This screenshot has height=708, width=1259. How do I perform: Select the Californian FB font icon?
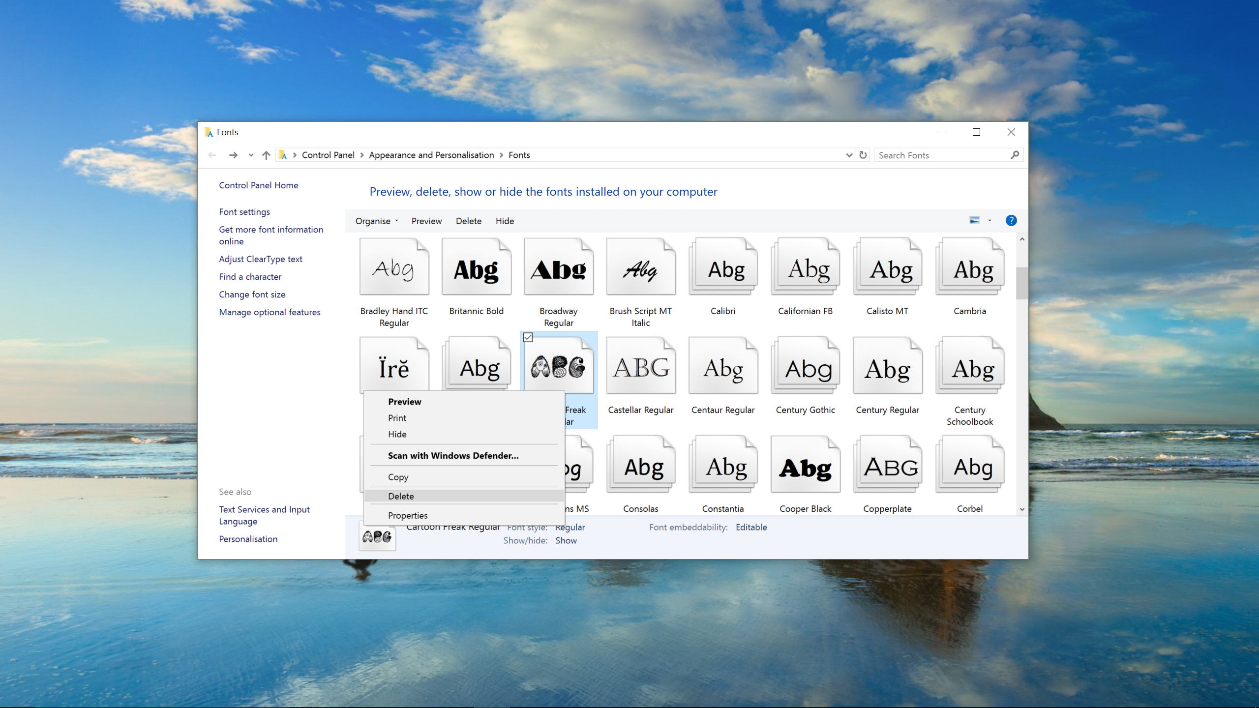[805, 267]
